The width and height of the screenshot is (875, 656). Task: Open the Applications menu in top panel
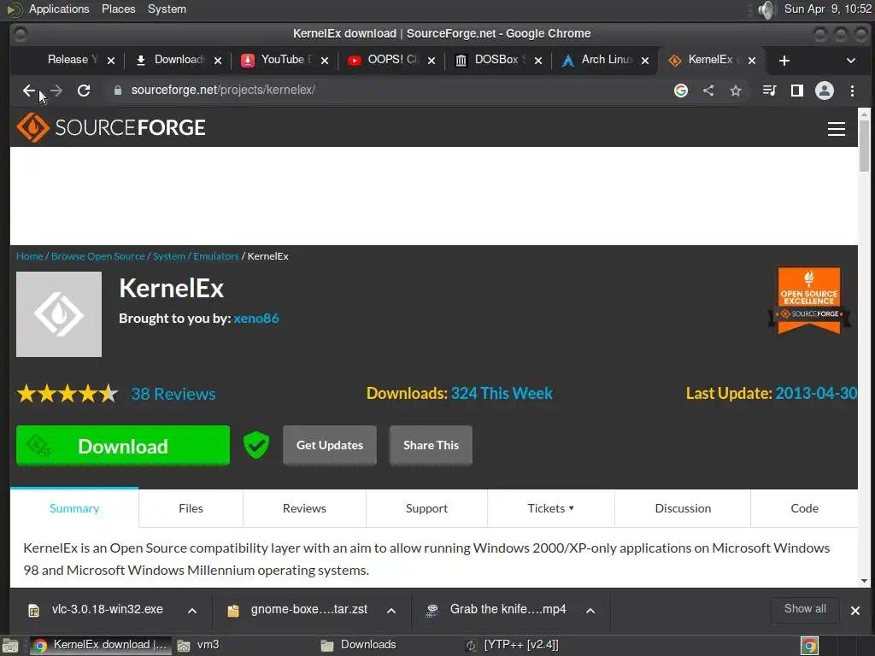59,9
